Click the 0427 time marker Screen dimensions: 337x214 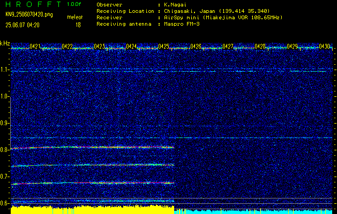click(x=228, y=46)
